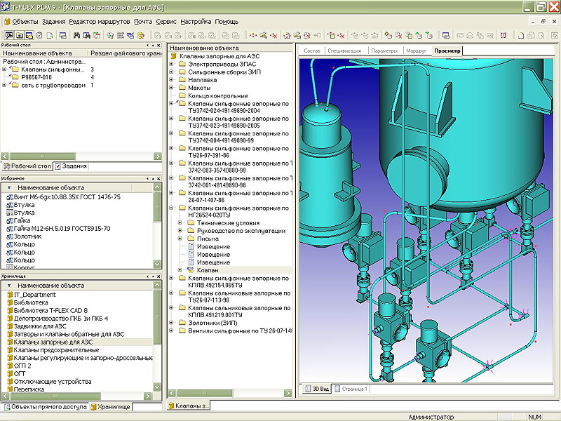Screen dimensions: 561x421
Task: Close the Избранное panel with its X
Action: 158,179
